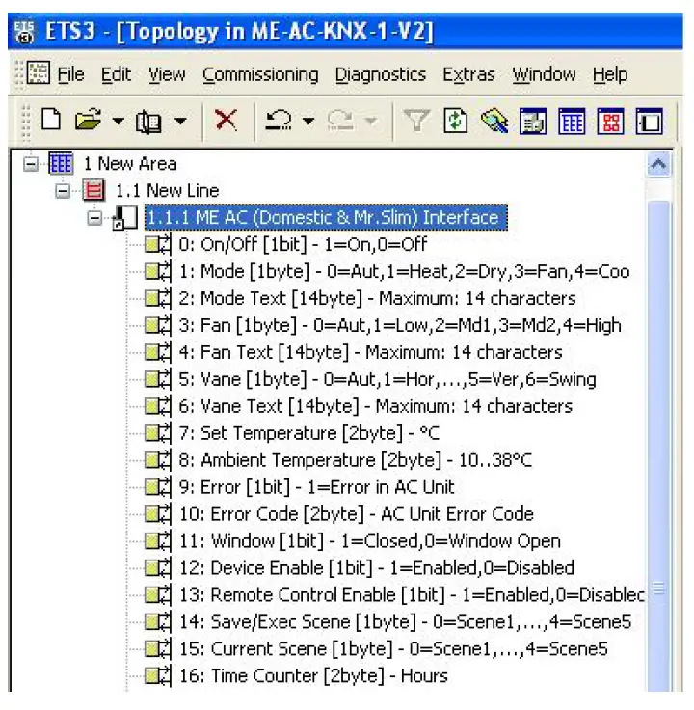
Task: Open the View menu
Action: coord(167,74)
